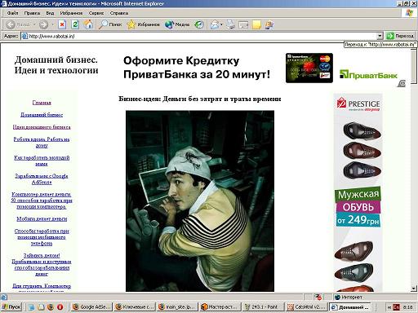Click the PrivatBank credit card banner headline
Screen dimensions: 418x313
point(197,68)
